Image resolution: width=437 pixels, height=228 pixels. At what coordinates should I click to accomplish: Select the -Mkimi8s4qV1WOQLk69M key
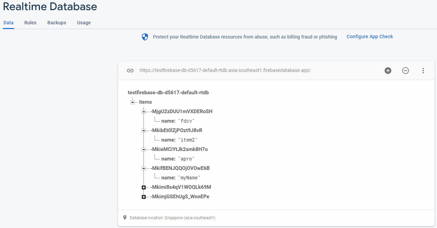coord(181,187)
